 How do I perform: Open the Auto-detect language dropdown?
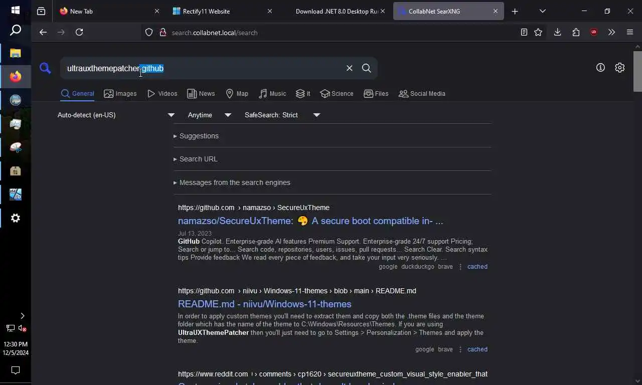(x=116, y=115)
